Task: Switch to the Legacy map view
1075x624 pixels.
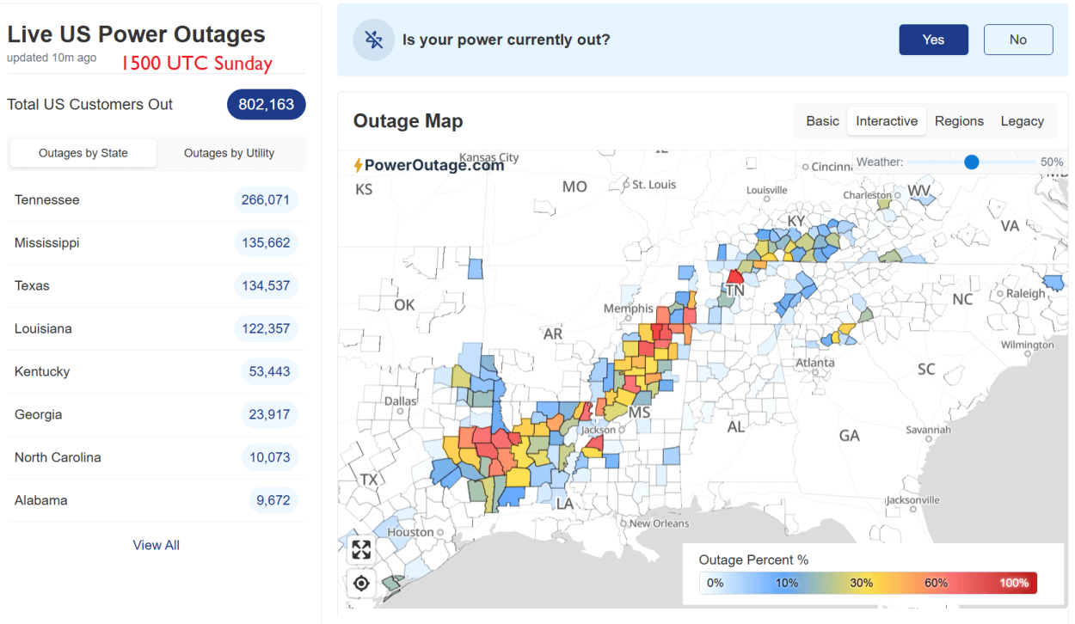Action: pyautogui.click(x=1022, y=121)
